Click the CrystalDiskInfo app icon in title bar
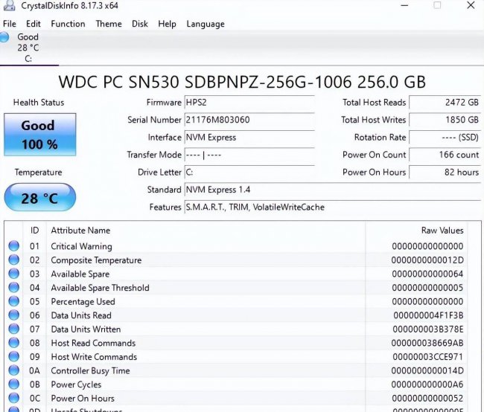The height and width of the screenshot is (412, 484). click(9, 5)
